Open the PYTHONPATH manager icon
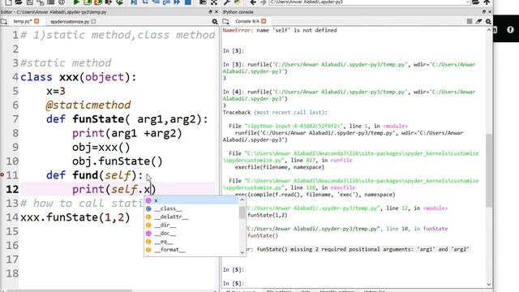Screen dimensions: 519x292 tap(237, 2)
